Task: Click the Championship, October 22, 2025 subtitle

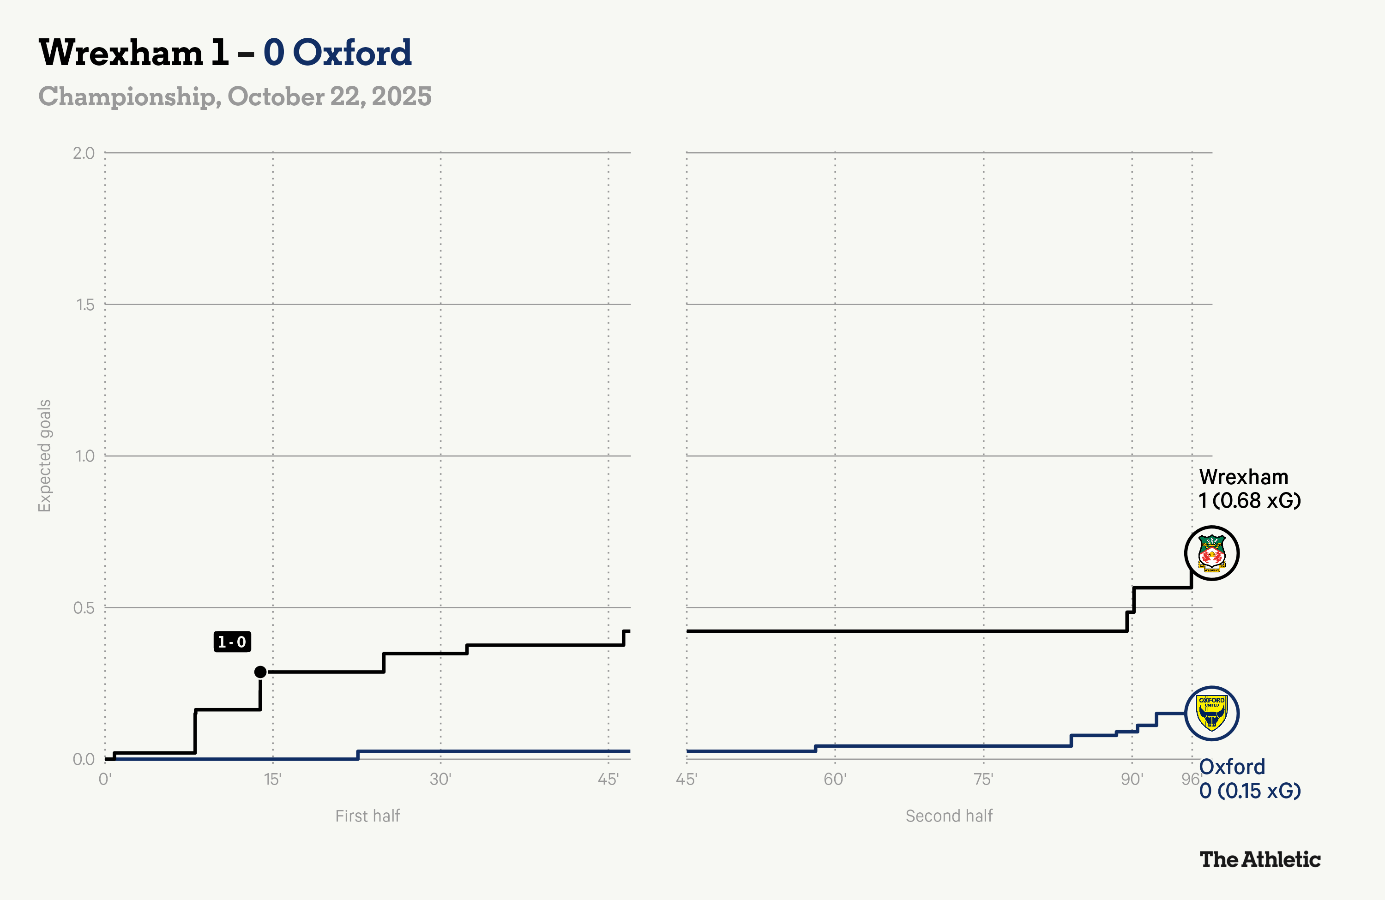Action: (x=235, y=96)
